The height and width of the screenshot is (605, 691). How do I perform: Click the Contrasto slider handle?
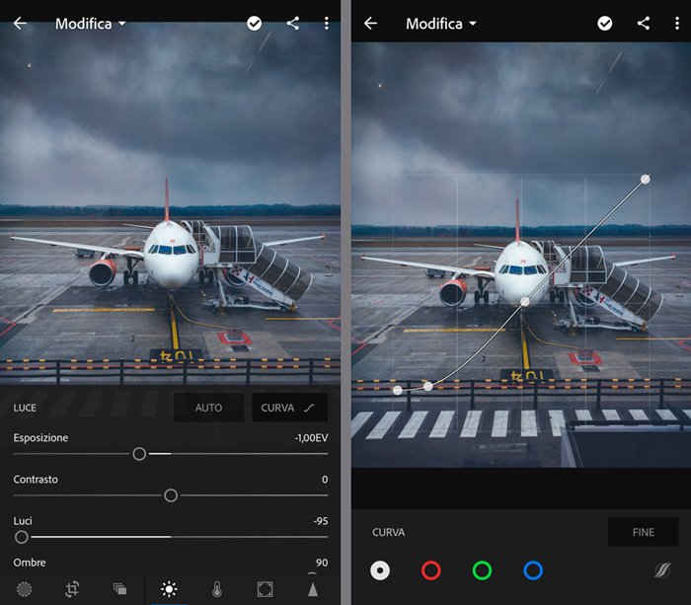(171, 495)
